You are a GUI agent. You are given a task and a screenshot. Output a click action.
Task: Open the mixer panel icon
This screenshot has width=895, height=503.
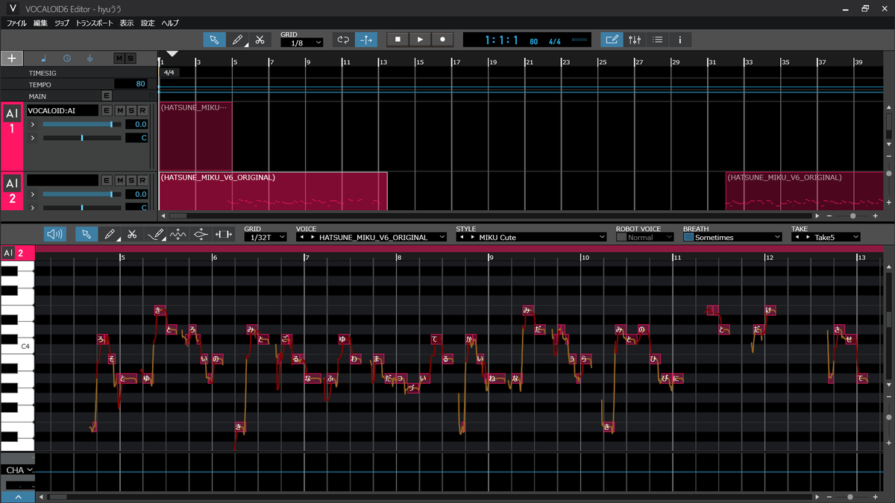click(x=635, y=39)
